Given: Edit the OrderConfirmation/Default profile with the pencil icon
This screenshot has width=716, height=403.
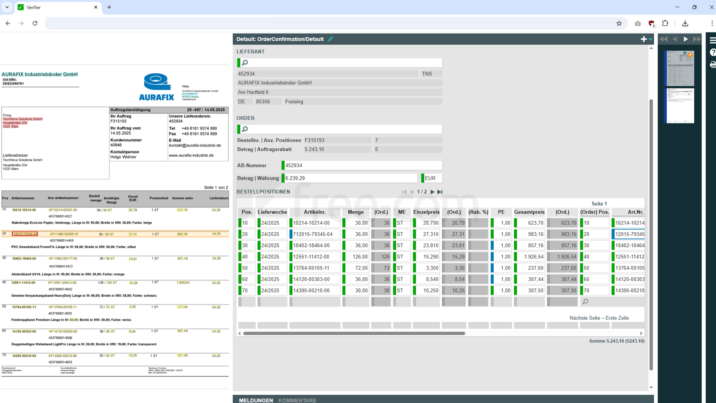Looking at the screenshot, I should [330, 39].
